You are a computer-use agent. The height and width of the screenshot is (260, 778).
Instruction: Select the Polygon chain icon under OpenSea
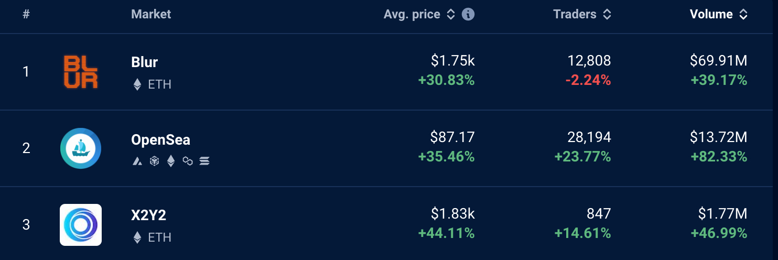click(x=188, y=161)
